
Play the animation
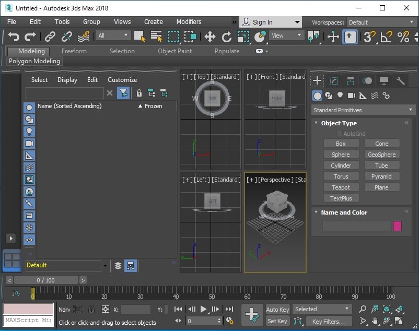tap(203, 309)
